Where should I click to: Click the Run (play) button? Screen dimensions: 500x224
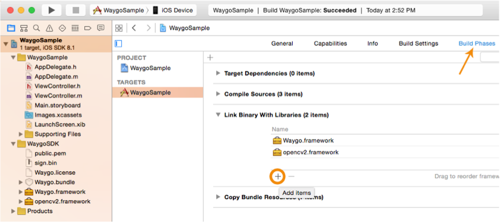point(51,10)
